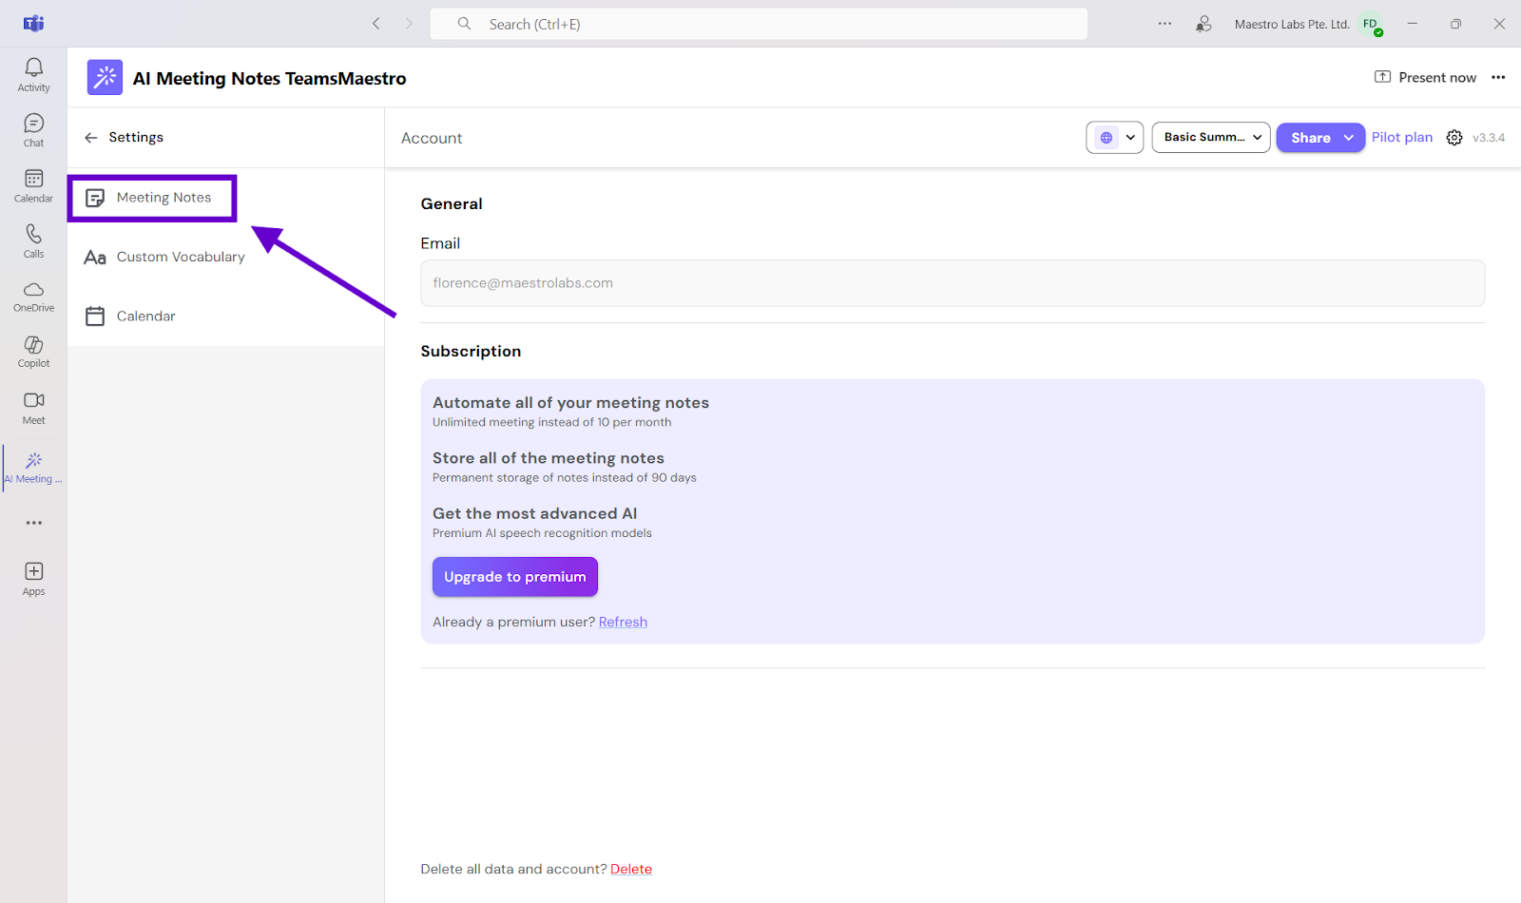The width and height of the screenshot is (1521, 903).
Task: Open Calendar settings page
Action: click(145, 316)
